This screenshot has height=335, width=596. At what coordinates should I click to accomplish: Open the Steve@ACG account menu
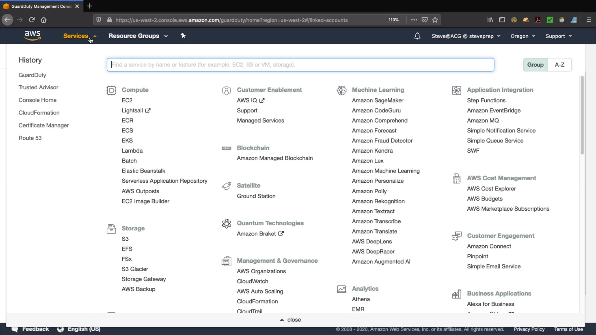click(x=466, y=36)
